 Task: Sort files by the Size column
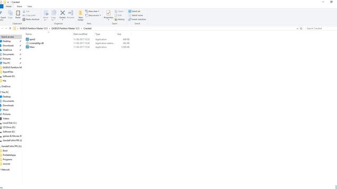tap(120, 34)
